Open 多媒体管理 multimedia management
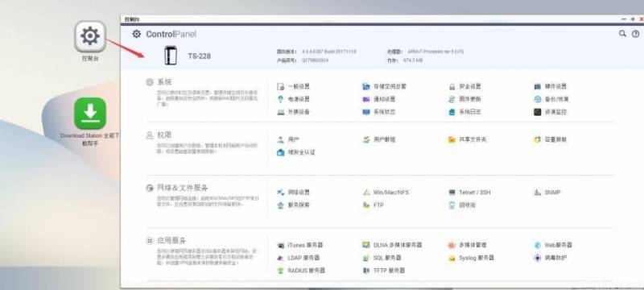The image size is (644, 290). tap(468, 245)
